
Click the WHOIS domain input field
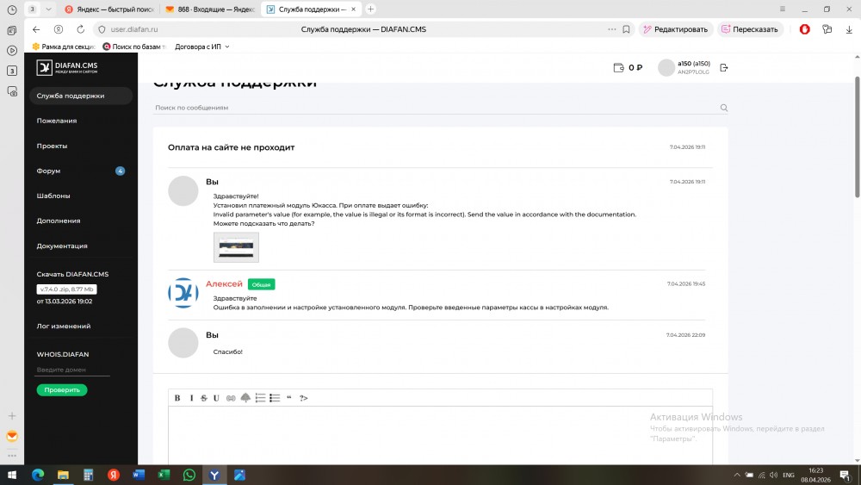(72, 370)
